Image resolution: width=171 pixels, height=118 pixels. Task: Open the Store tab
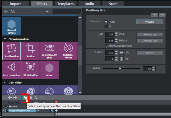click(113, 4)
